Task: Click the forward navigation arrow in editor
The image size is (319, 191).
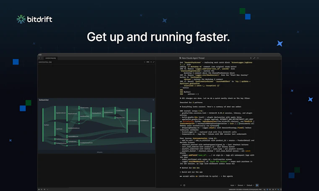Action: pyautogui.click(x=42, y=58)
